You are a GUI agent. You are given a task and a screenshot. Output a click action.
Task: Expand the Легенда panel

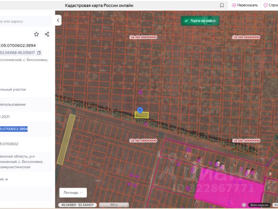click(73, 192)
